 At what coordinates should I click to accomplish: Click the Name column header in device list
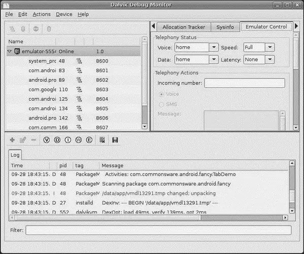31,42
